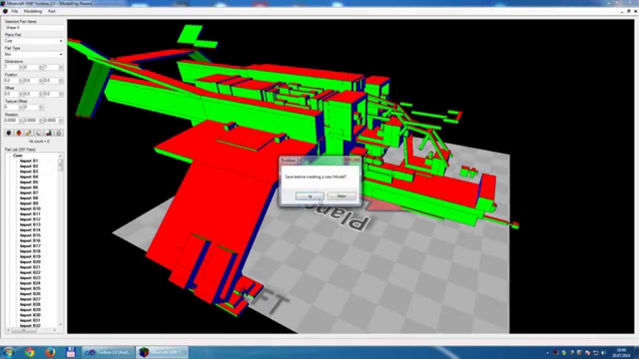639x359 pixels.
Task: Adjust the first Dimensions spinner arrows
Action: click(x=21, y=67)
